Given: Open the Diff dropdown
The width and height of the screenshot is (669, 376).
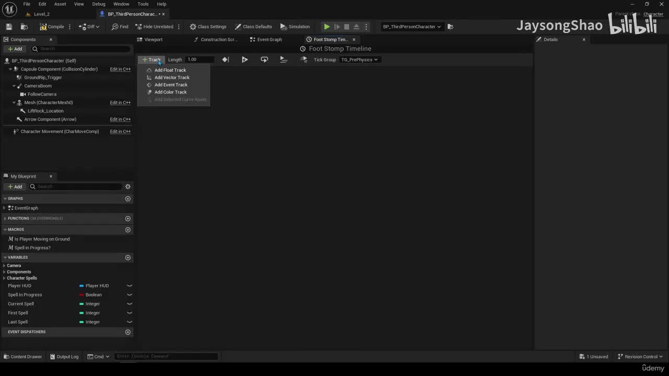Looking at the screenshot, I should click(x=89, y=27).
